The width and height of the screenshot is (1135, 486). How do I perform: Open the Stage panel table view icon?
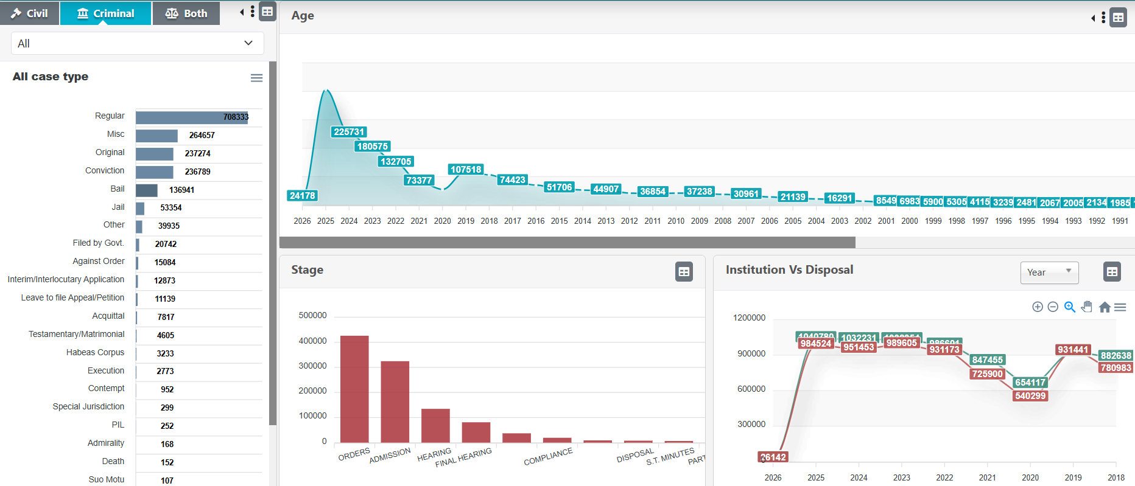[684, 272]
